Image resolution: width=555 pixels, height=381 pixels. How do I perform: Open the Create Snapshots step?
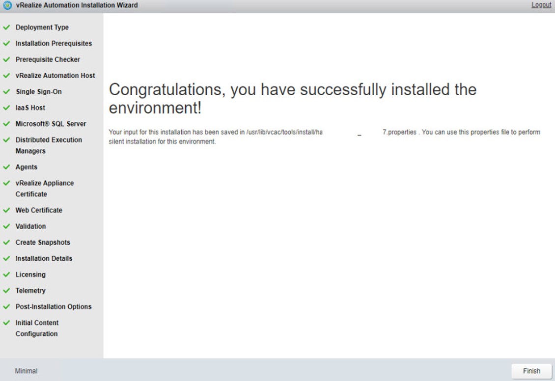point(43,243)
